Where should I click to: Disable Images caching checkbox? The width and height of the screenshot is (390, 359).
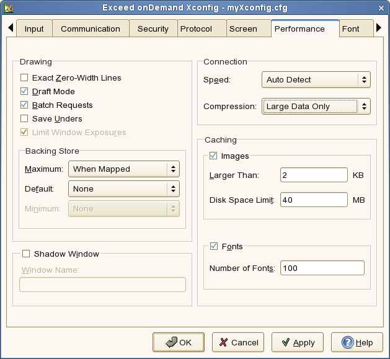point(214,156)
